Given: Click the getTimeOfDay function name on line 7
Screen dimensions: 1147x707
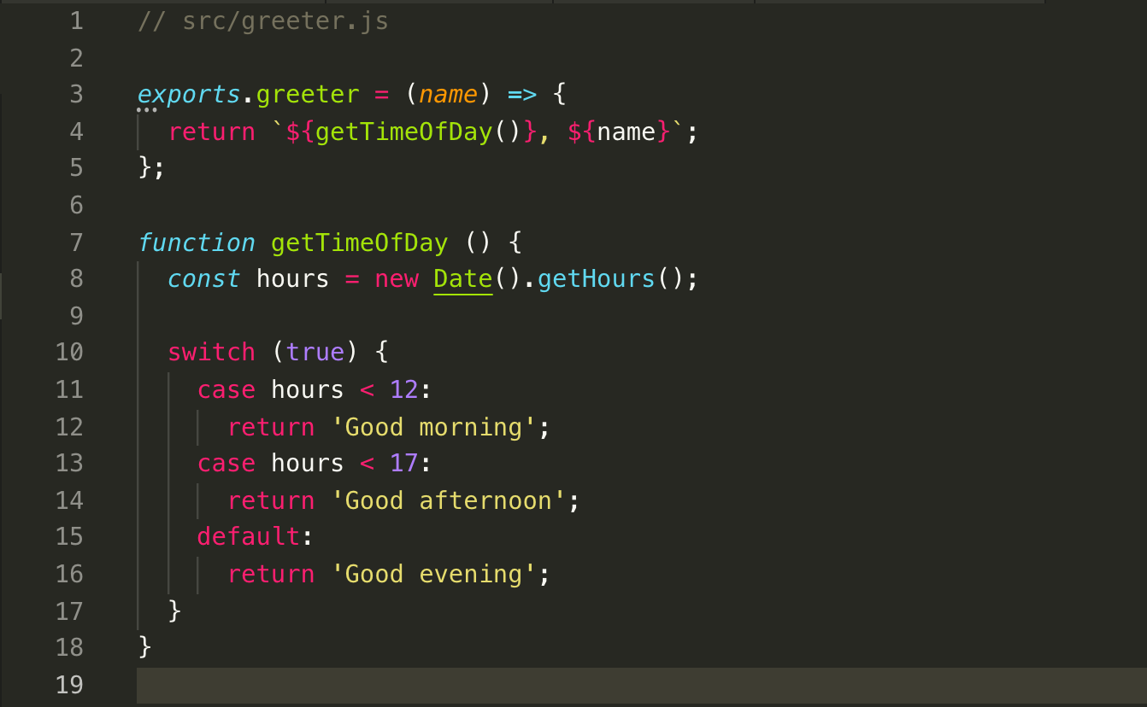Looking at the screenshot, I should (359, 242).
